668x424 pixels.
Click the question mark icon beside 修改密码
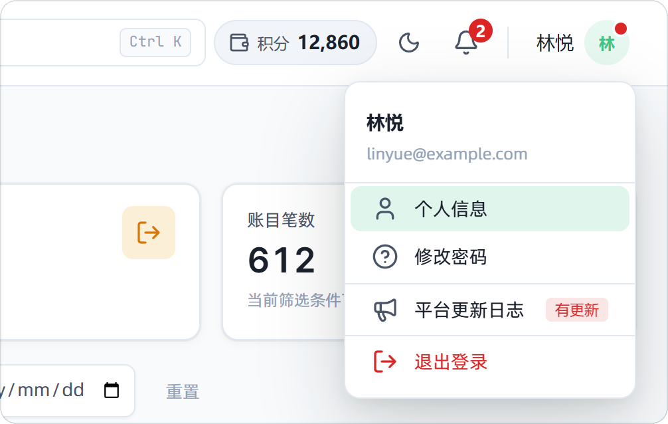(385, 257)
